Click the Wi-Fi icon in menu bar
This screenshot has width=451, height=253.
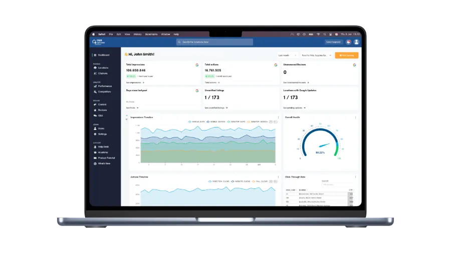click(318, 34)
